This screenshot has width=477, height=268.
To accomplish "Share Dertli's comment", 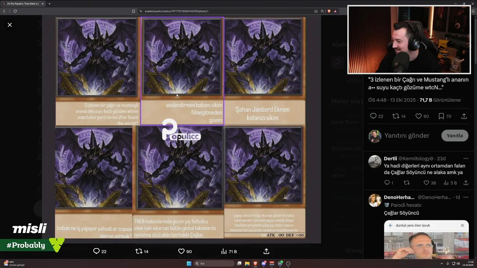I will pyautogui.click(x=466, y=183).
